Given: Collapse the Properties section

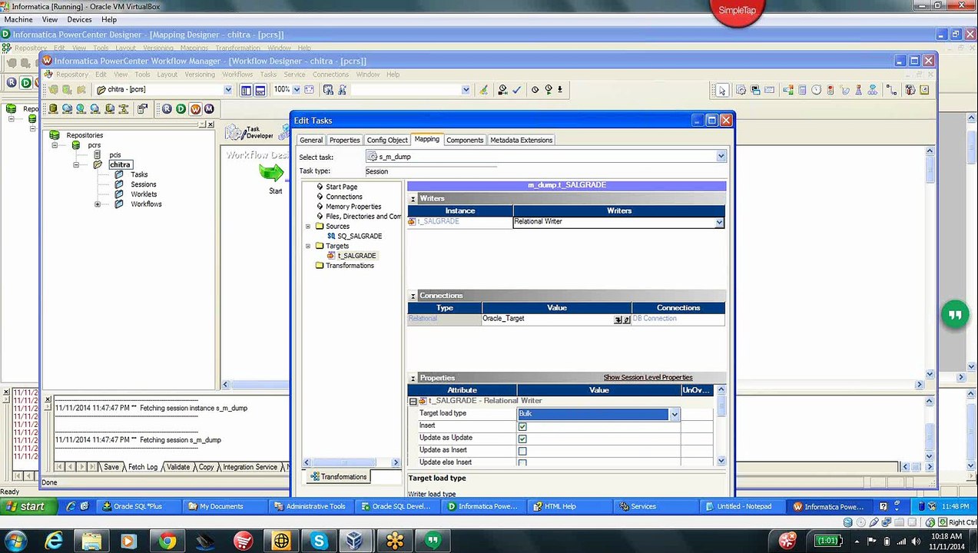Looking at the screenshot, I should pos(413,379).
